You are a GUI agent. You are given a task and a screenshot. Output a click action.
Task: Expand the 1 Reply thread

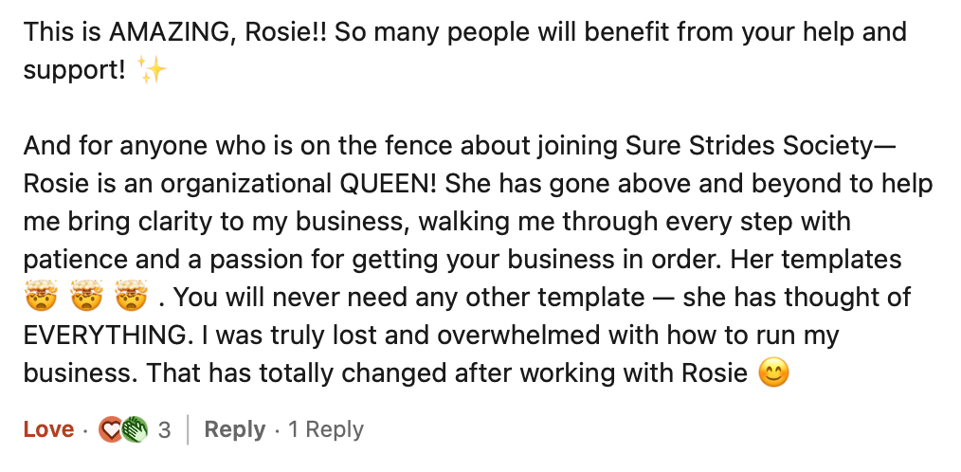pyautogui.click(x=326, y=429)
